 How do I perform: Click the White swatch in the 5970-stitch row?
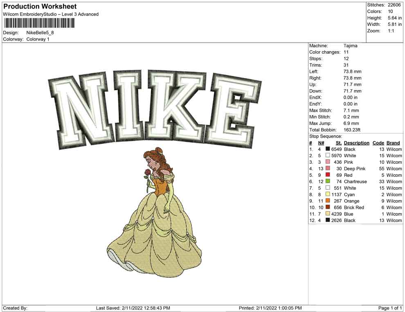click(328, 155)
